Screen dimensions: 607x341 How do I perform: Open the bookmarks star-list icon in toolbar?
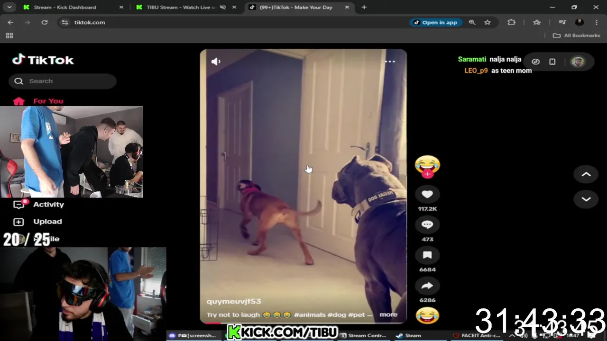click(x=537, y=22)
